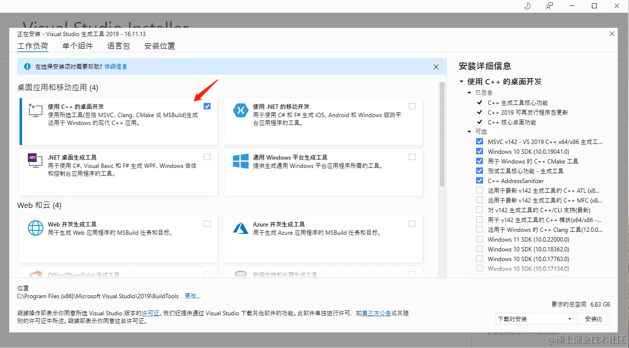Click the .NET desktop build tools icon
The height and width of the screenshot is (348, 629).
[35, 161]
